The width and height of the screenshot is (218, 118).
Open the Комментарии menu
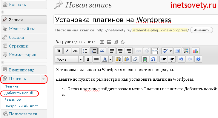(x=24, y=55)
